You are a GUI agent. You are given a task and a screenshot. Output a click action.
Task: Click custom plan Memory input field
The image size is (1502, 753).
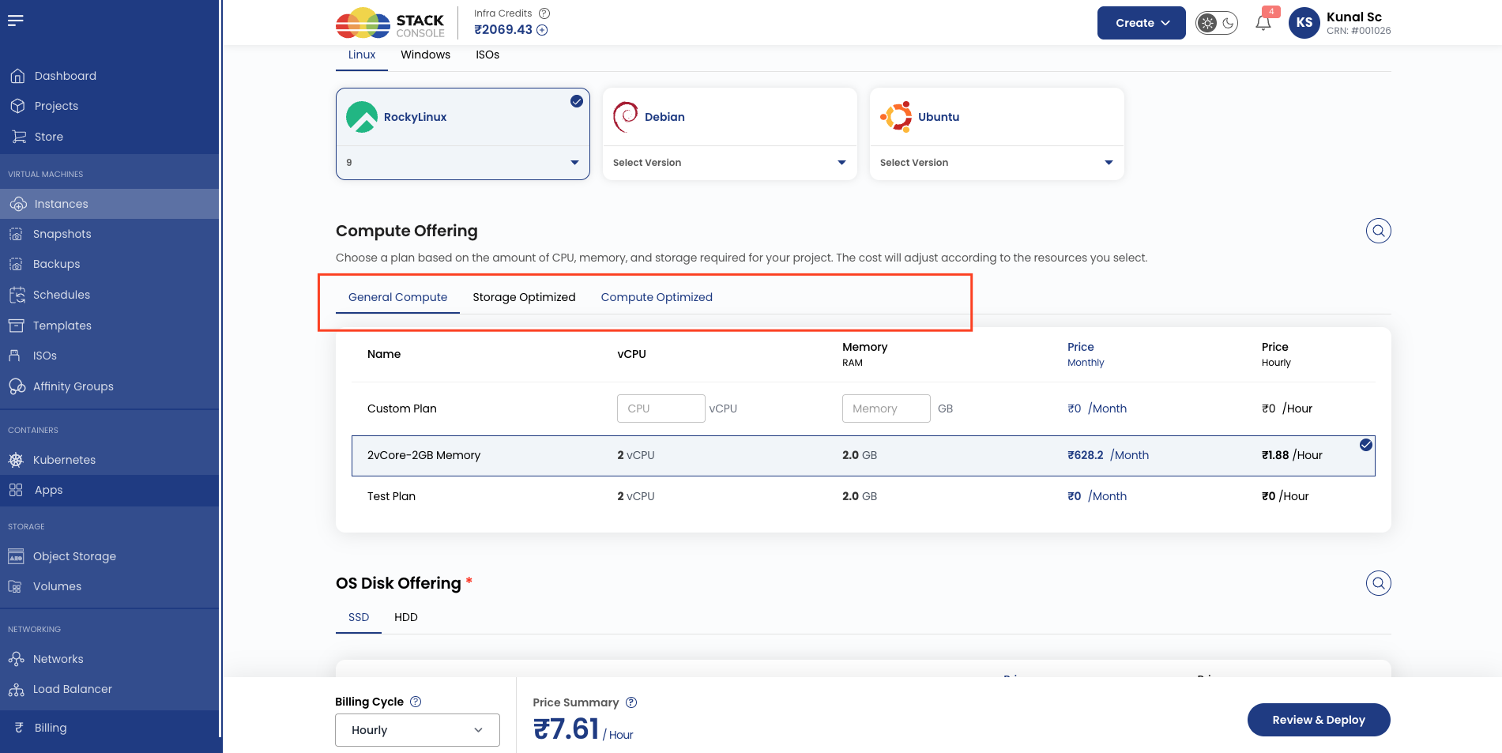coord(887,409)
